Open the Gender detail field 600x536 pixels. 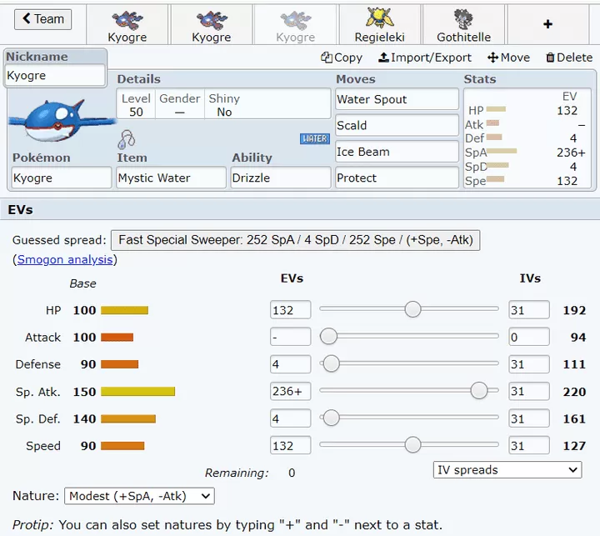tap(179, 105)
